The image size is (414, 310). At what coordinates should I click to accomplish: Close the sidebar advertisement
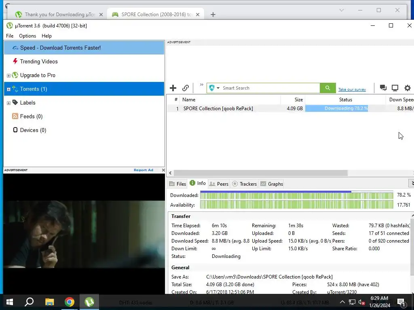(x=163, y=170)
